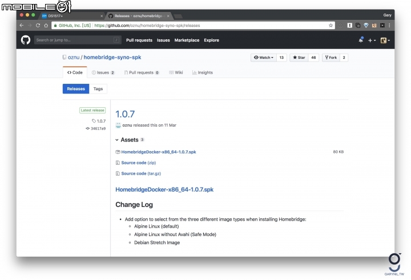411x280 pixels.
Task: Bookmark page with the star icon
Action: [x=331, y=26]
